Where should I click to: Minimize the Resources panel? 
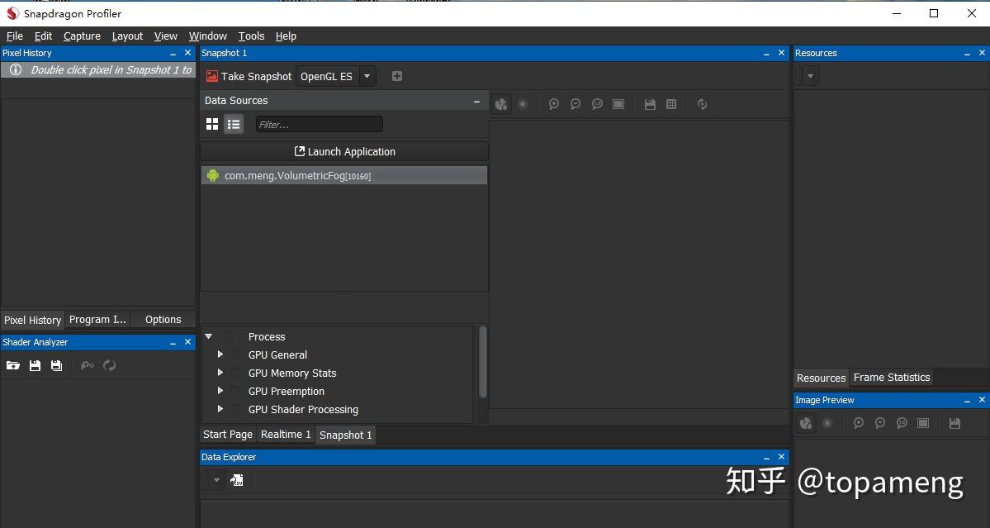point(967,54)
